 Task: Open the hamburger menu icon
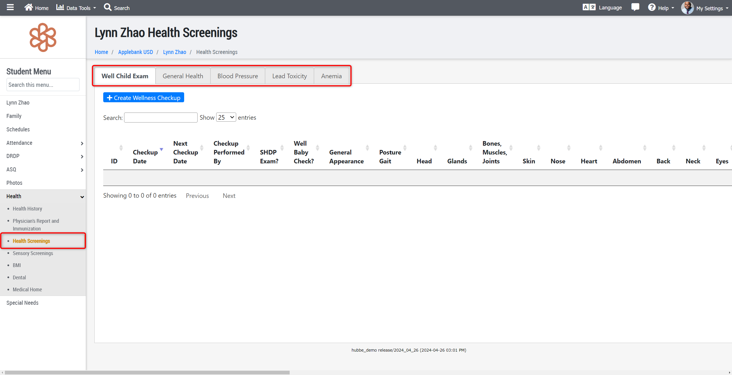pos(10,7)
